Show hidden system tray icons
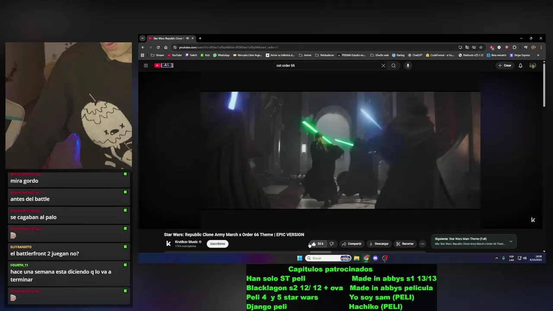This screenshot has width=553, height=311. click(496, 258)
